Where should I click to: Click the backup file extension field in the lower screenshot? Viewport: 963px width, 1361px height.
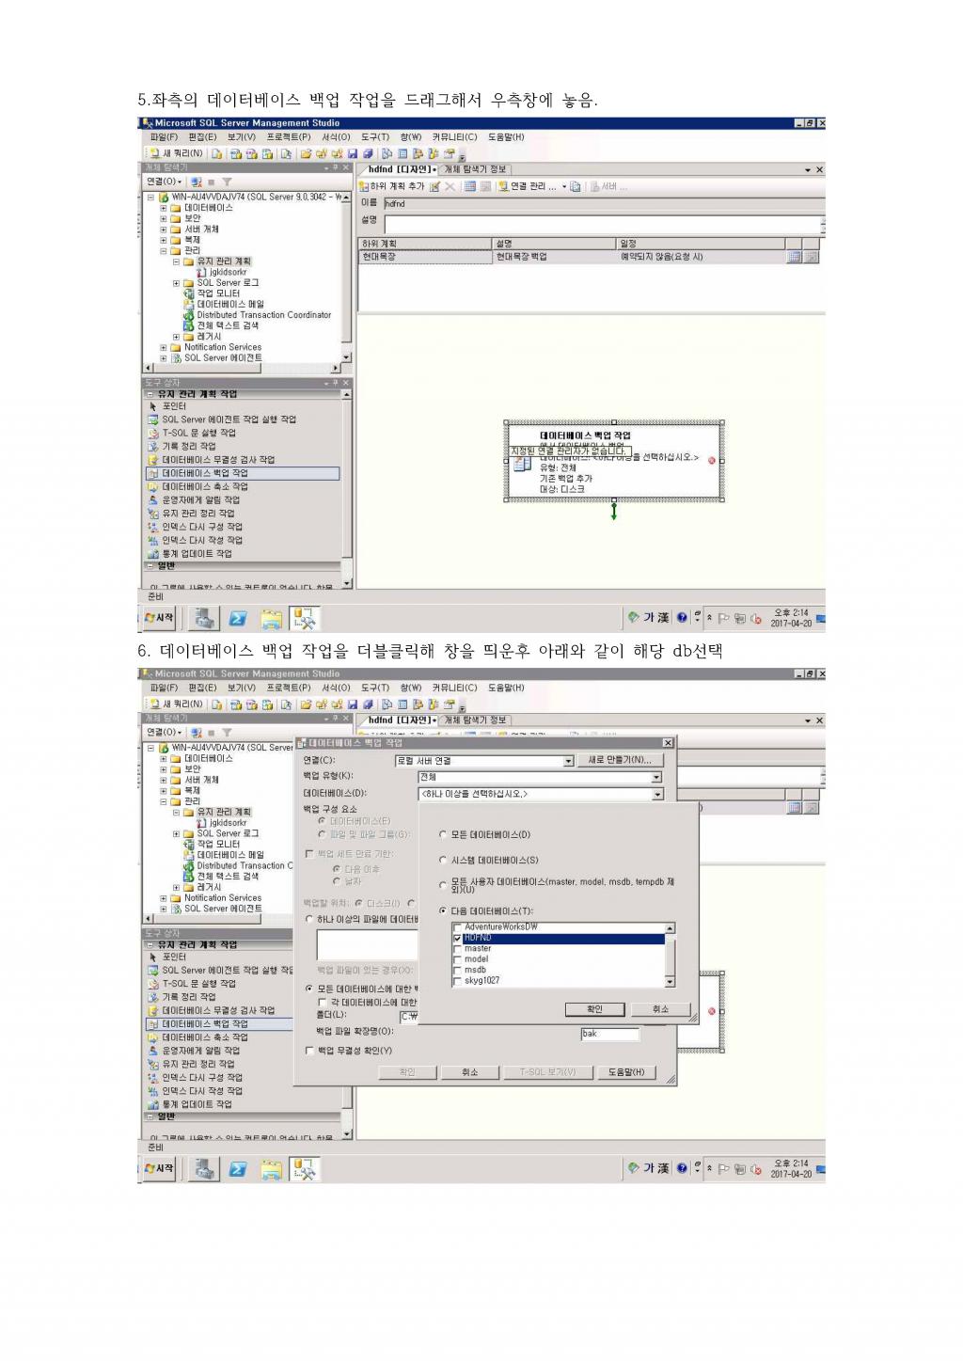pos(609,1034)
